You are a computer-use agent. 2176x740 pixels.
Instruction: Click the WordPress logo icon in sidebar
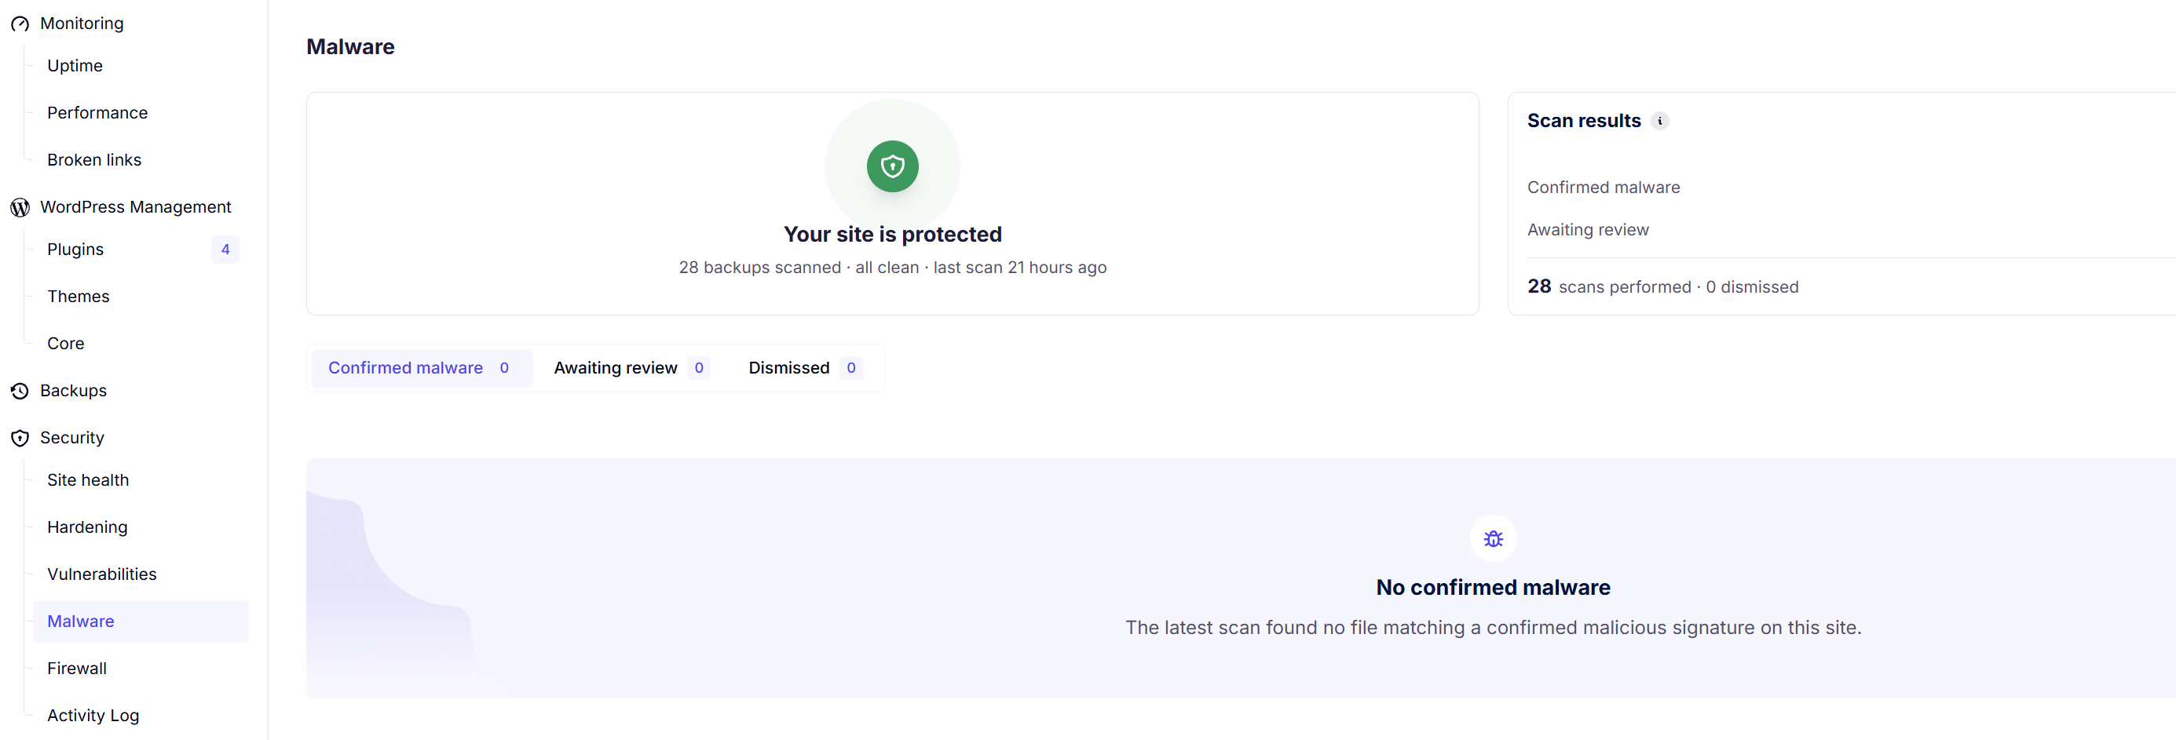(x=20, y=208)
